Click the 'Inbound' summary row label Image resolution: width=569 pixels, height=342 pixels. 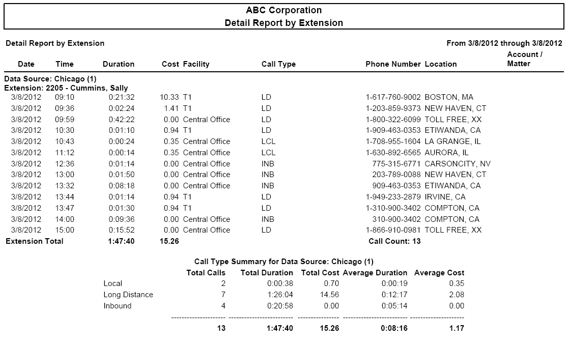click(x=117, y=306)
